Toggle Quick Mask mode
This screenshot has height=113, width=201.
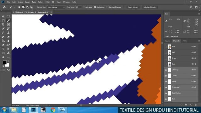[x=3, y=70]
